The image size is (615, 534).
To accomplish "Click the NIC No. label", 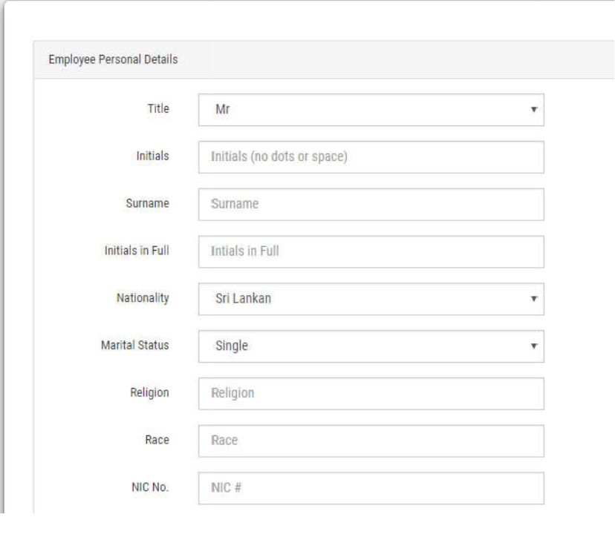I will click(151, 487).
